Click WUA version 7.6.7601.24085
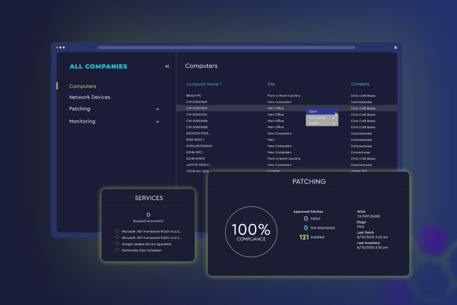Screen dimensions: 457x305 tap(368, 216)
